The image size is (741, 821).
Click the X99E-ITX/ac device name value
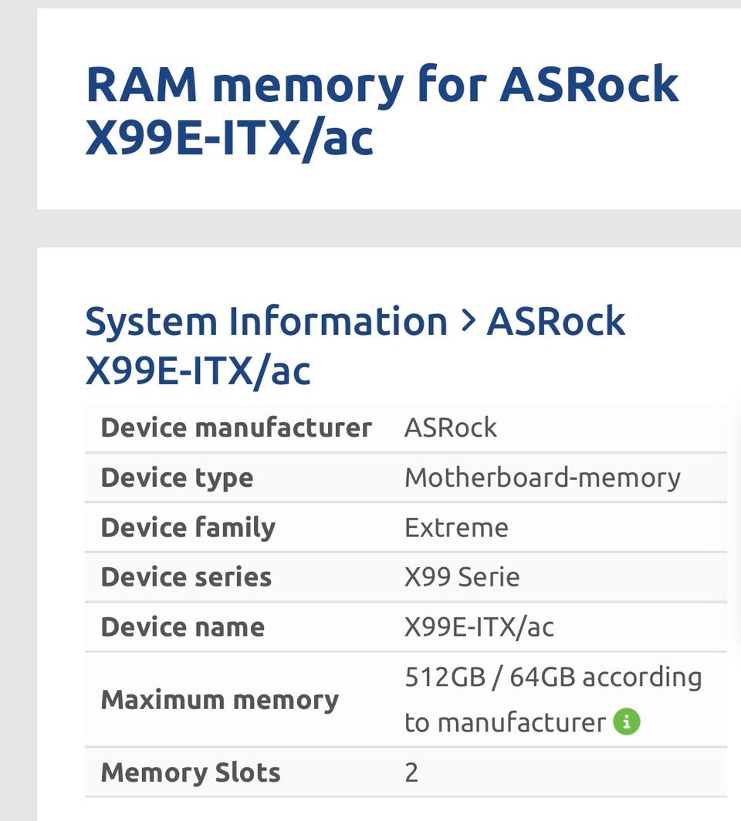tap(479, 627)
